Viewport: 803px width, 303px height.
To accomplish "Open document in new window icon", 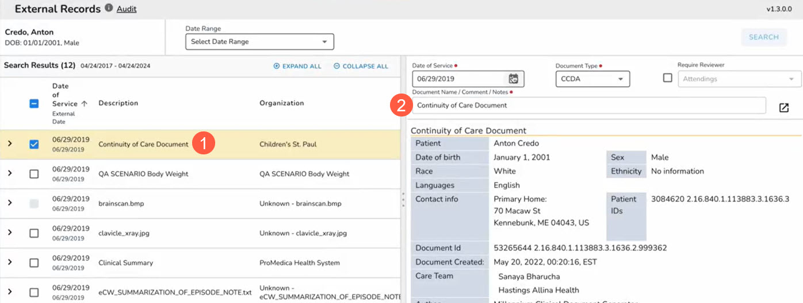I will point(783,108).
